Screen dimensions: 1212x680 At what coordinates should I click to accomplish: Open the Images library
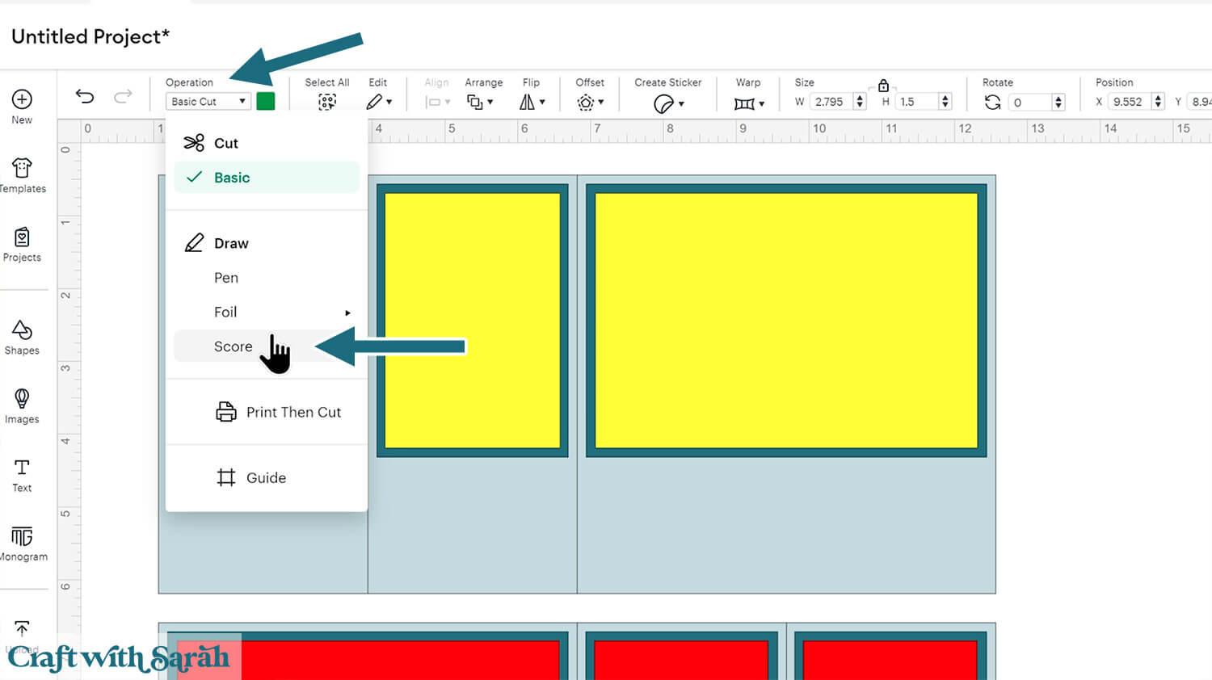(22, 406)
